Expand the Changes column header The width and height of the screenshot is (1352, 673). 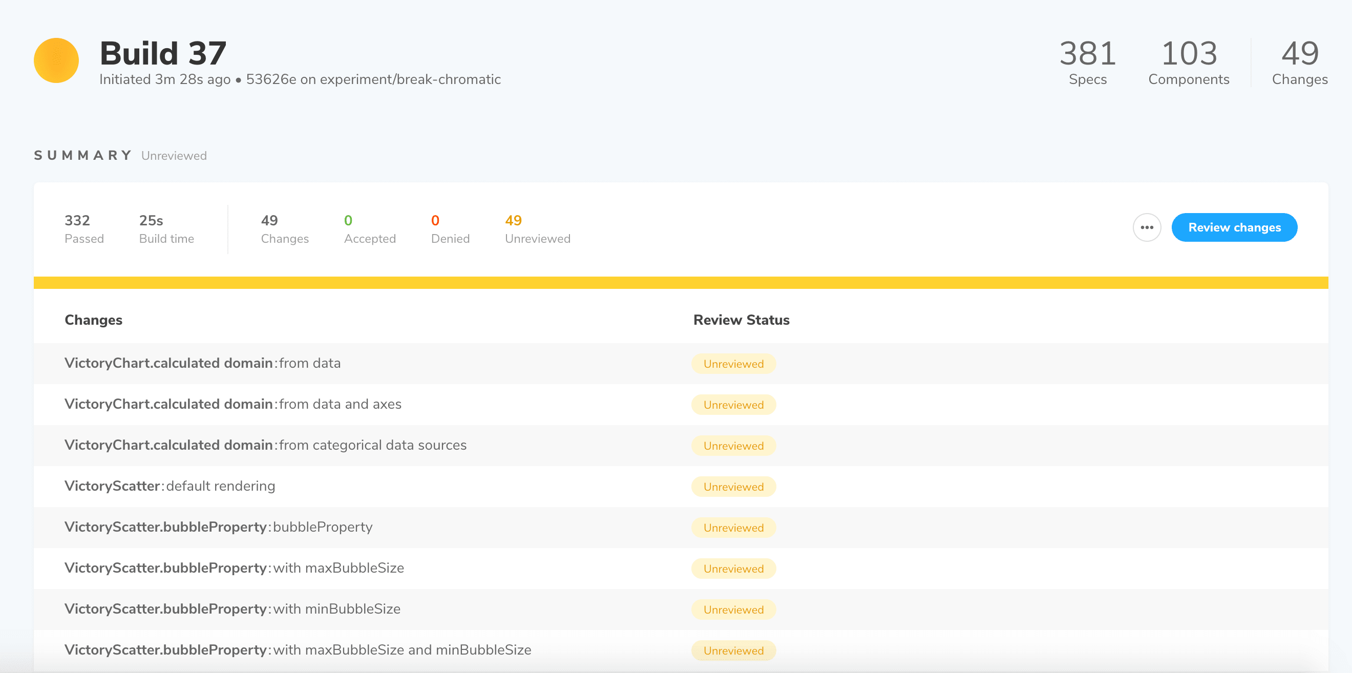pos(94,320)
